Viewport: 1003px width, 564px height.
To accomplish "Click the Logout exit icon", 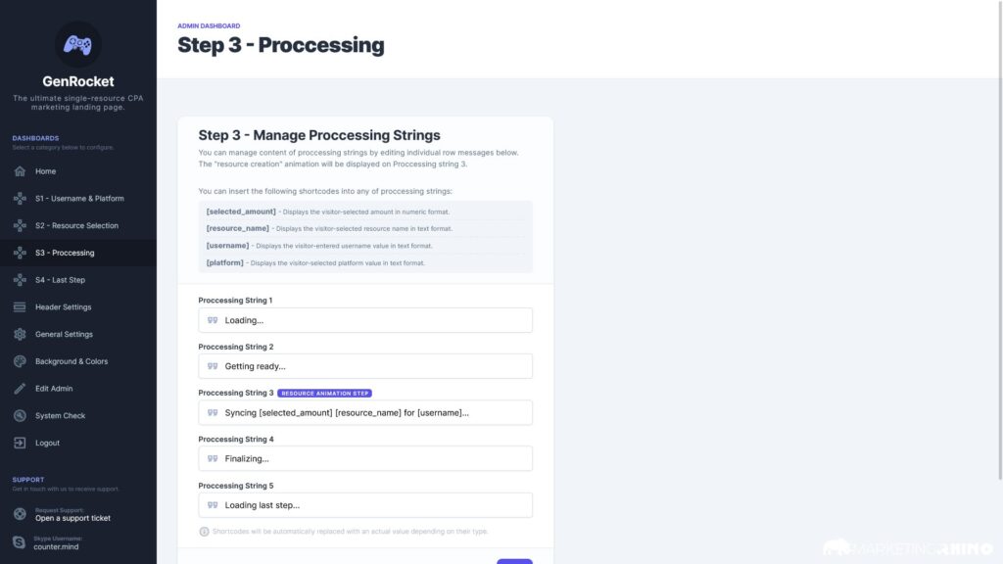I will pos(20,443).
